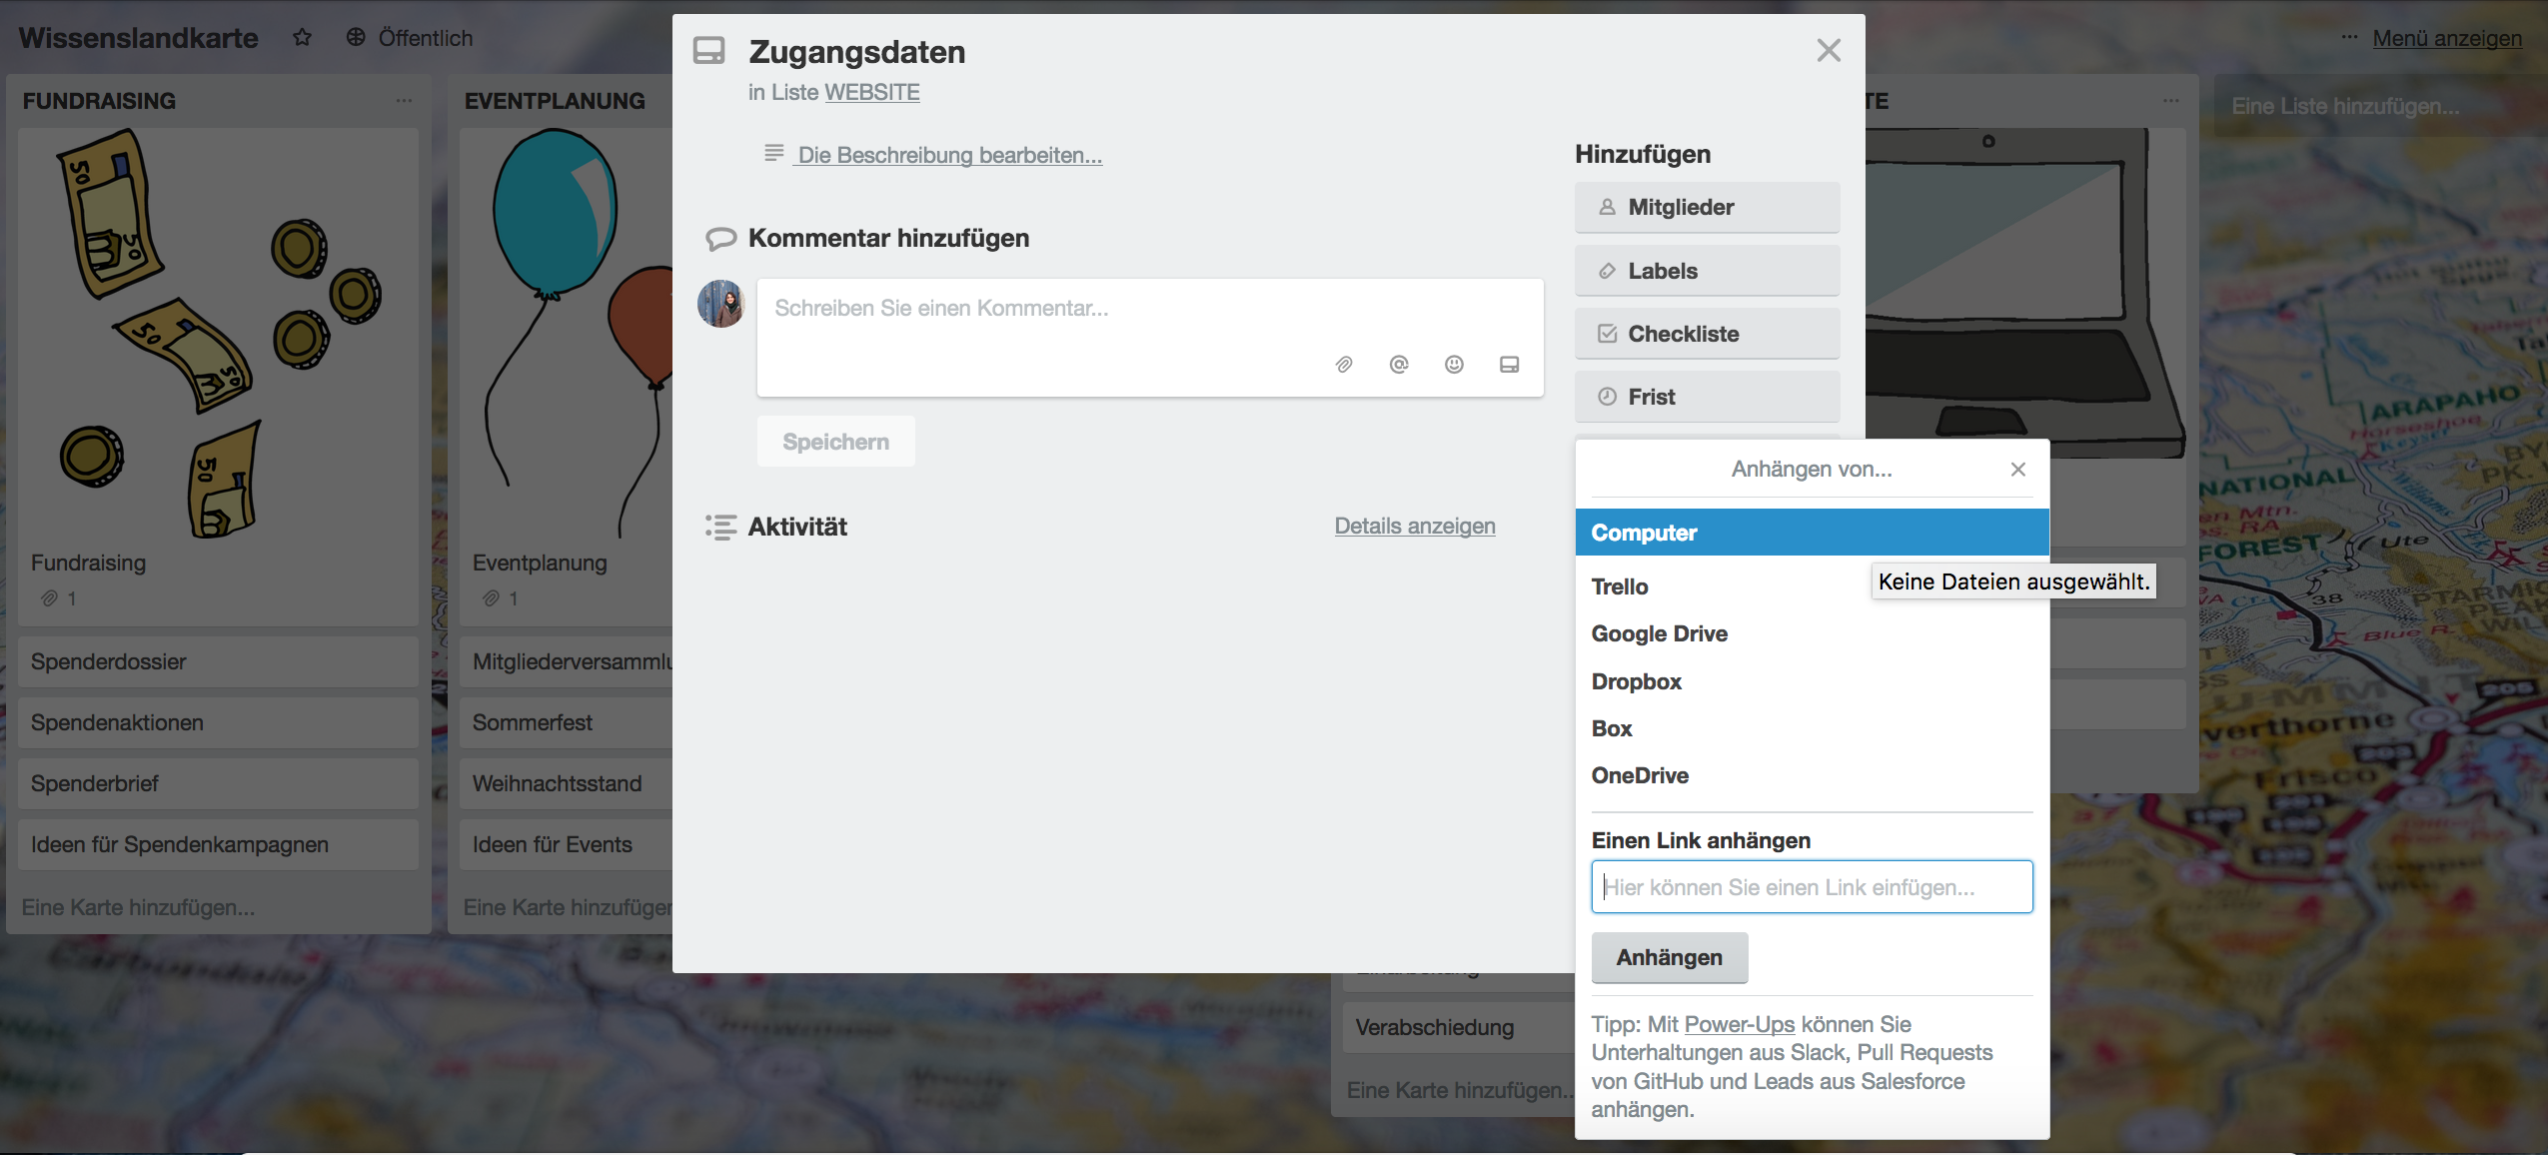
Task: Click the attachment count on the Fundraising card
Action: pyautogui.click(x=59, y=598)
